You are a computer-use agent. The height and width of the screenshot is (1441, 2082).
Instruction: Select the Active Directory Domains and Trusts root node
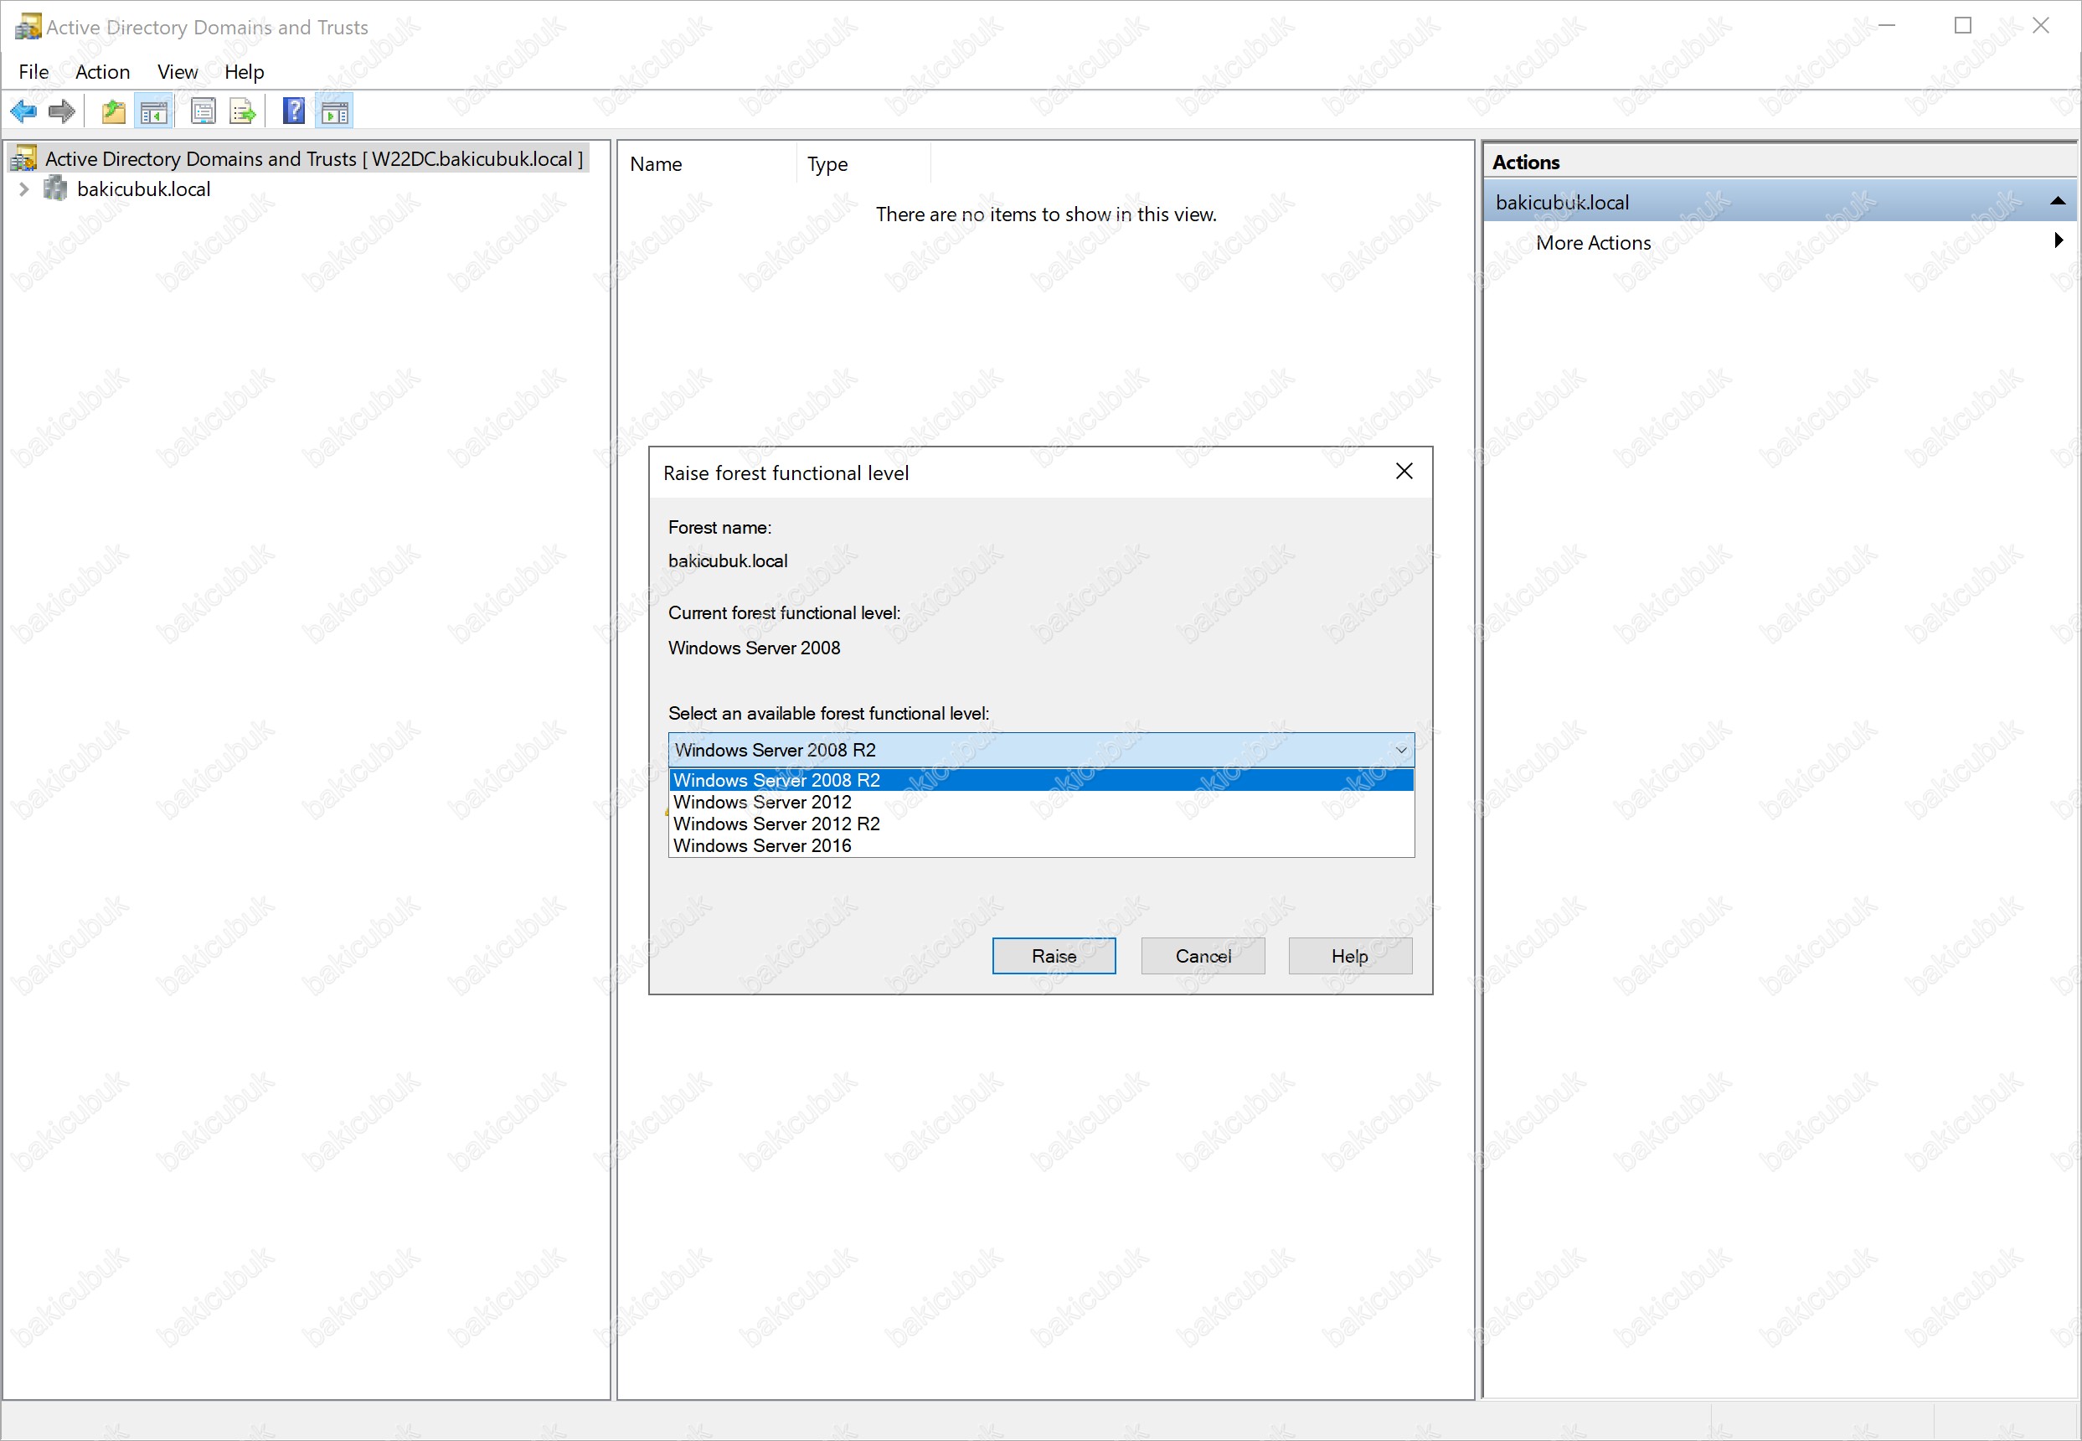[x=313, y=159]
